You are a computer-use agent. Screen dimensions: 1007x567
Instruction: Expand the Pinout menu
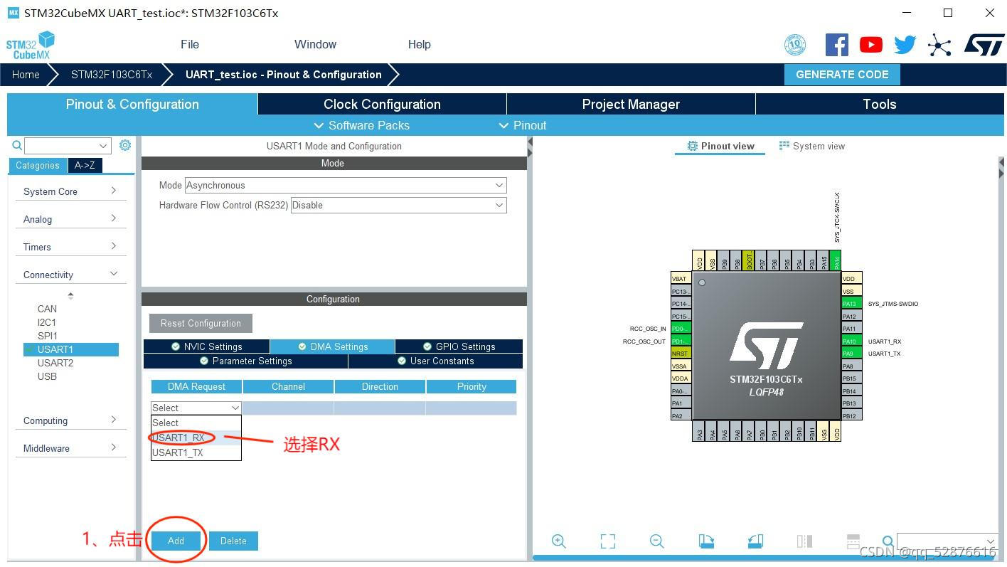tap(523, 125)
